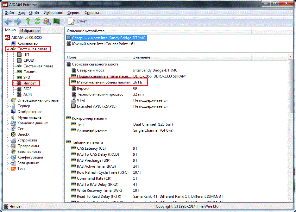Expand the Хранение данных tree node

(8, 123)
